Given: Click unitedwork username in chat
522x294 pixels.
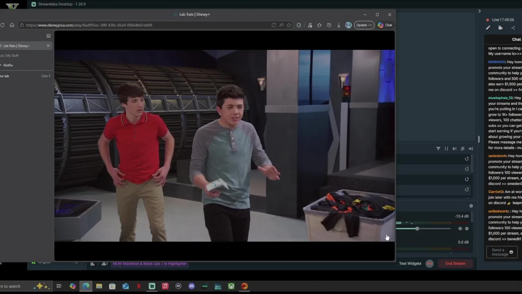Looking at the screenshot, I should pos(498,212).
